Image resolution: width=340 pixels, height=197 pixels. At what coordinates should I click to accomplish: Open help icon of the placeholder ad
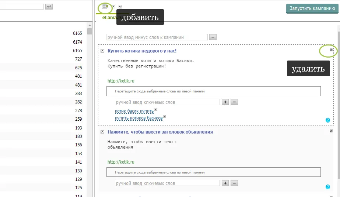point(327,187)
